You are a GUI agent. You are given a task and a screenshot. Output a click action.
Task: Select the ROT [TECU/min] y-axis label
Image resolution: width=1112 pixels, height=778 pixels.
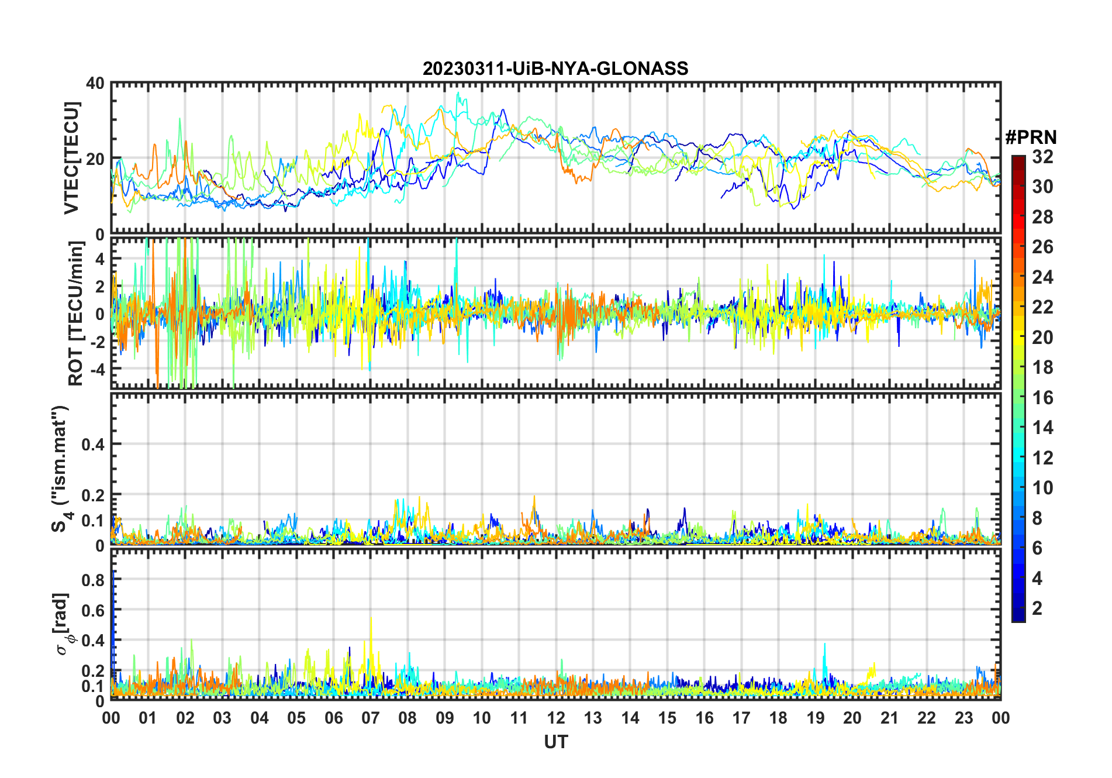pyautogui.click(x=75, y=314)
